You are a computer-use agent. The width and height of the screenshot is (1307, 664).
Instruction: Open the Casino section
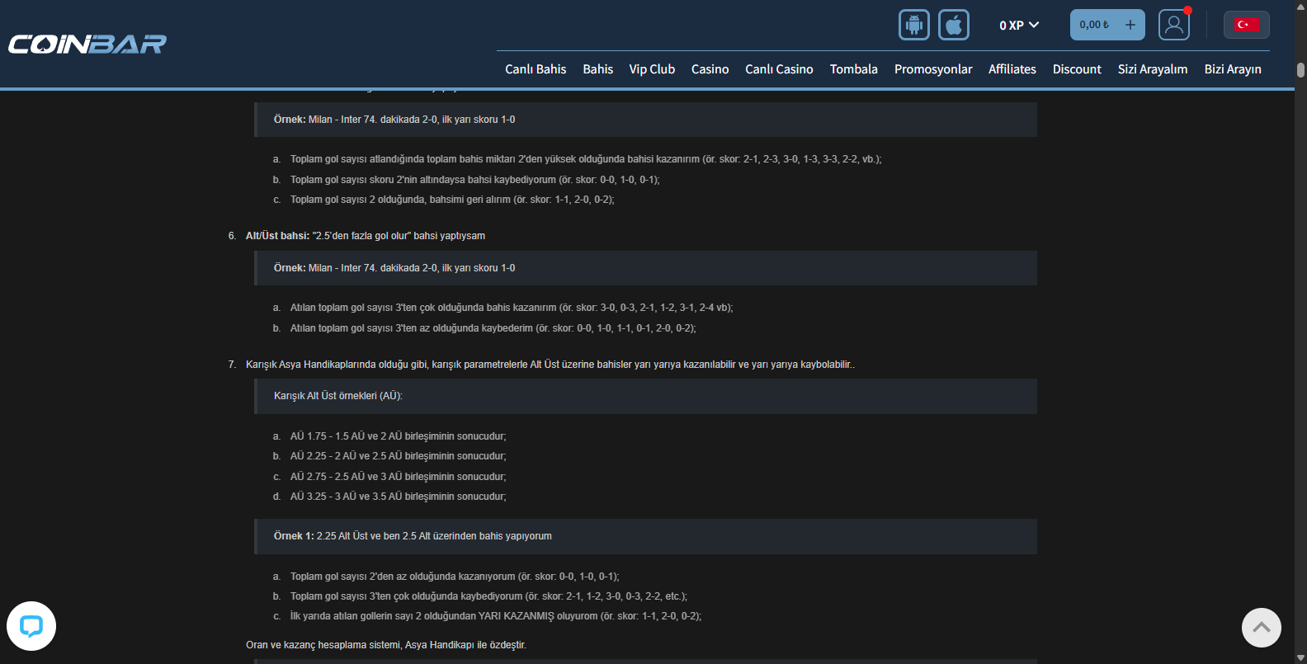(710, 69)
